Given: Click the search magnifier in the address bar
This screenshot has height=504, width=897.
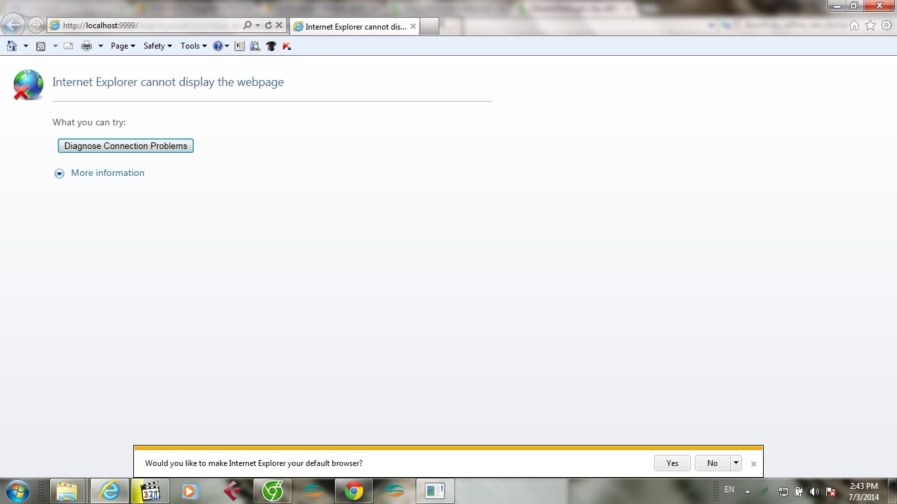Looking at the screenshot, I should click(247, 26).
